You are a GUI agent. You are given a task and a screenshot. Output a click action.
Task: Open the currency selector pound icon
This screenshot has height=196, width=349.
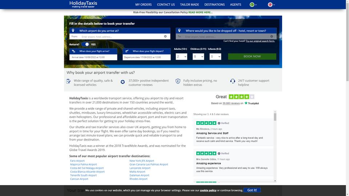click(252, 5)
